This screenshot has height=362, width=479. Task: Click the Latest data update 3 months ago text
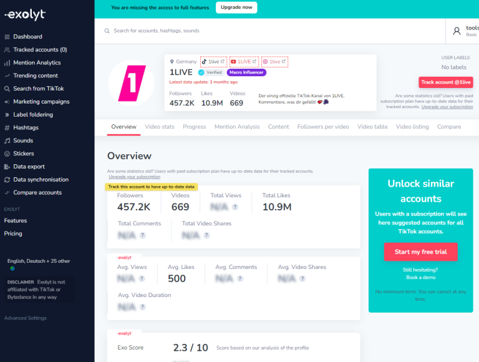click(203, 82)
